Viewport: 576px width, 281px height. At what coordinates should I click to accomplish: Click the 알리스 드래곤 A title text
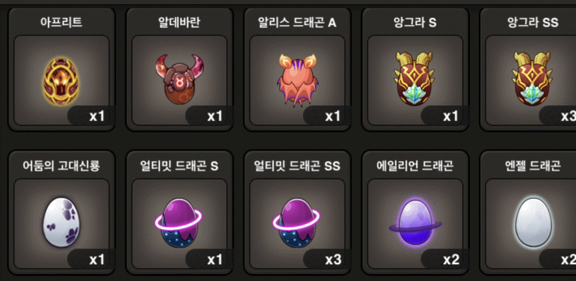[297, 22]
